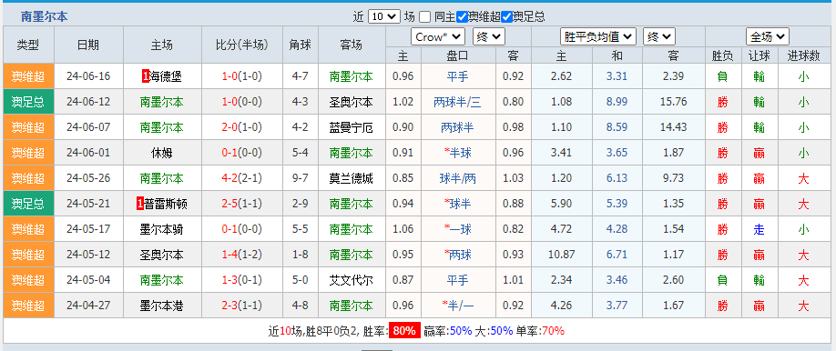Click the 比分(半场) column header

pos(242,45)
